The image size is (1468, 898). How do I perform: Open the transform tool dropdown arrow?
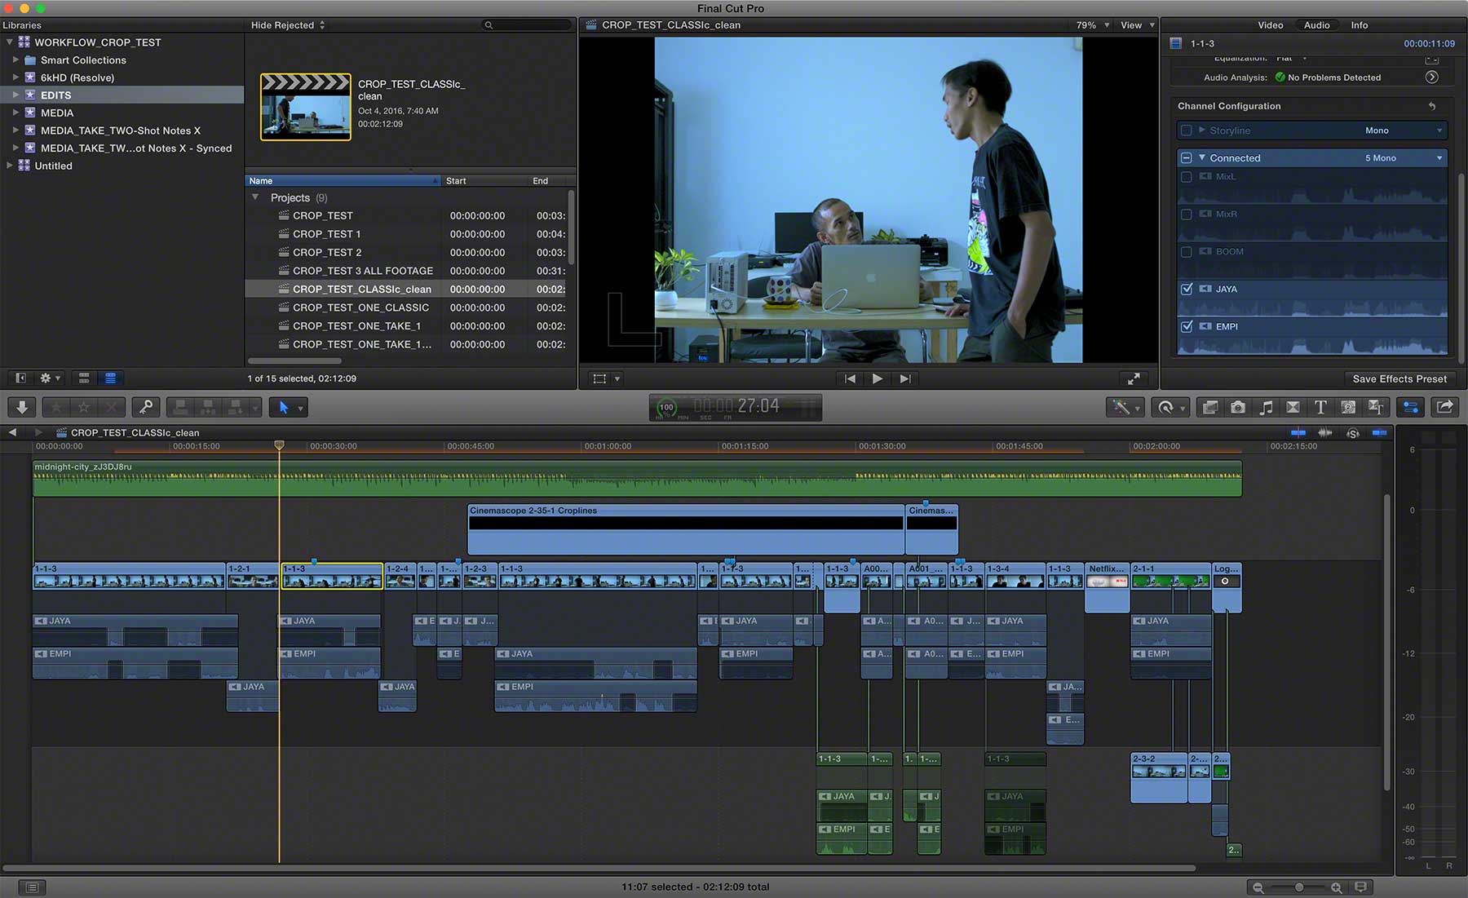(x=617, y=378)
